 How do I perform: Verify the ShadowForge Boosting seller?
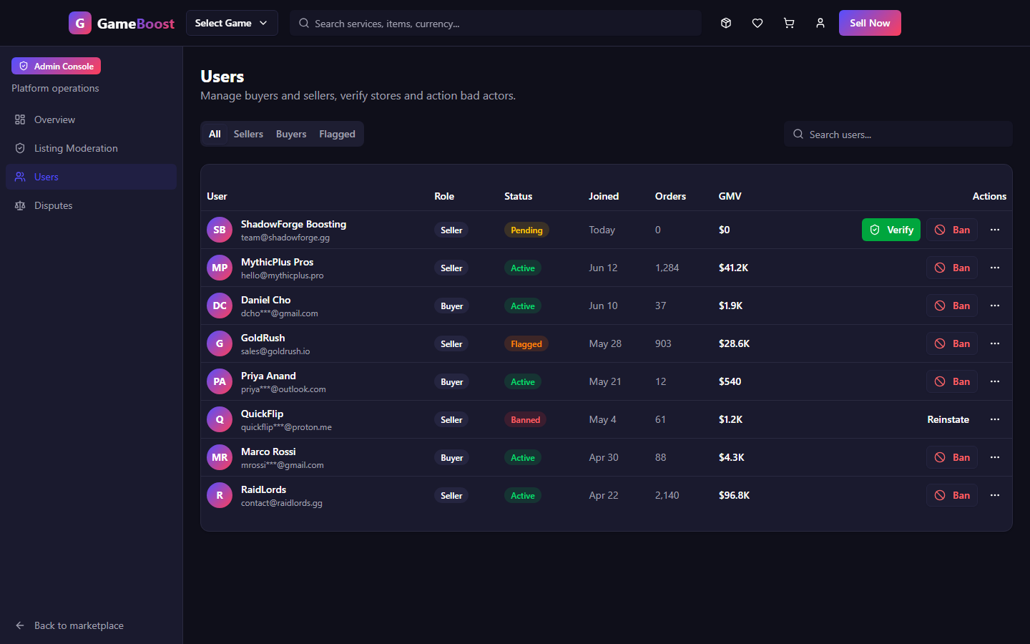(891, 230)
